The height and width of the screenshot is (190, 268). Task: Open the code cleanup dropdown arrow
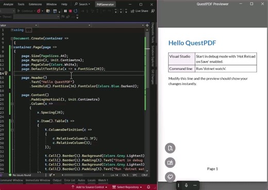pyautogui.click(x=54, y=175)
